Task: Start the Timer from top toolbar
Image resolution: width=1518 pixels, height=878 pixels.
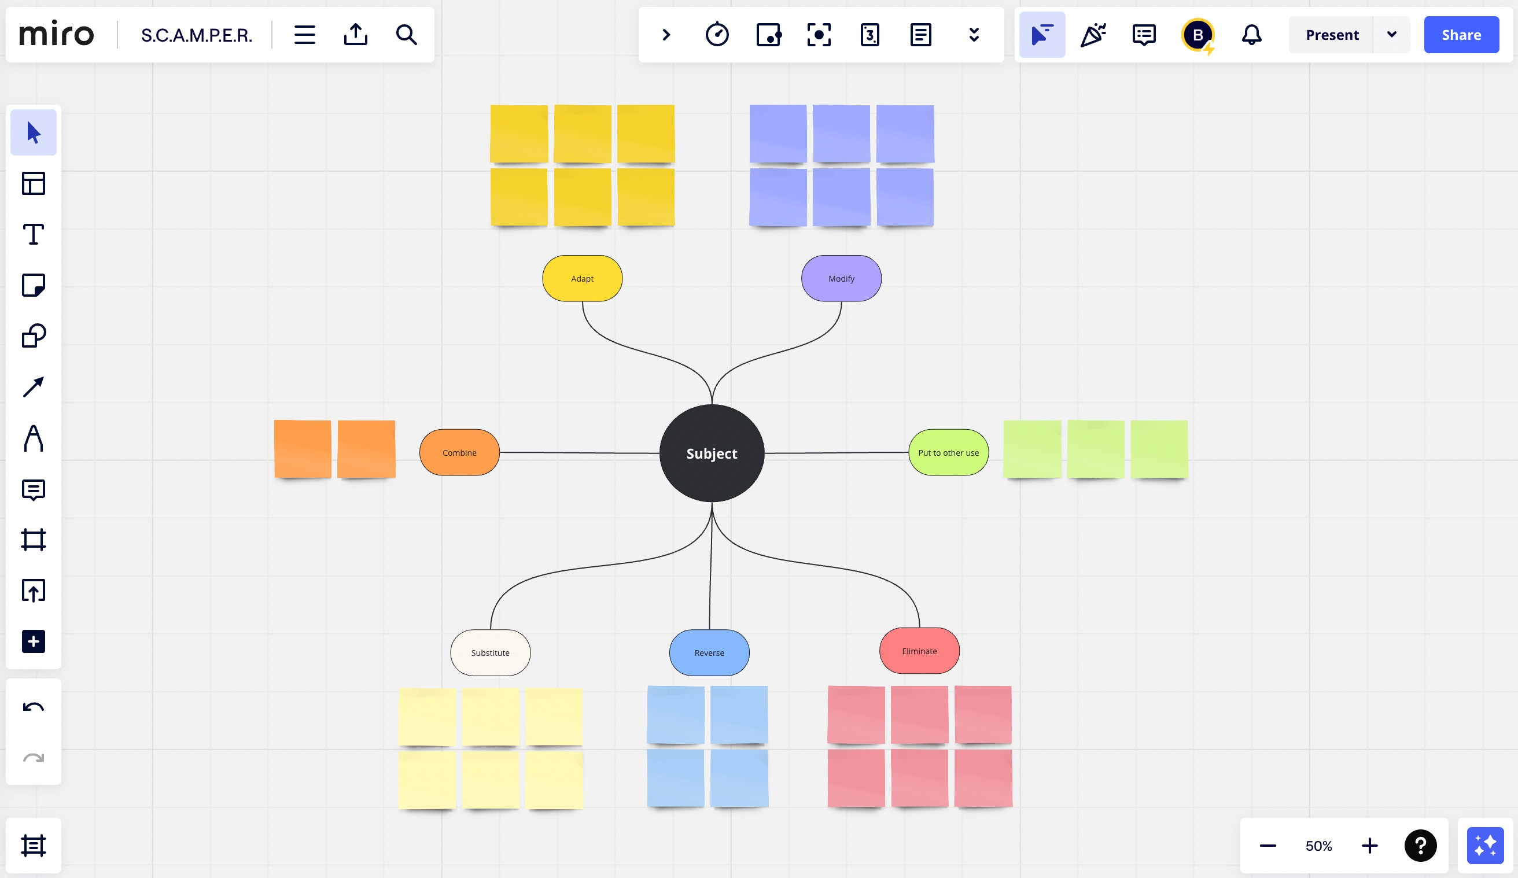Action: tap(717, 35)
